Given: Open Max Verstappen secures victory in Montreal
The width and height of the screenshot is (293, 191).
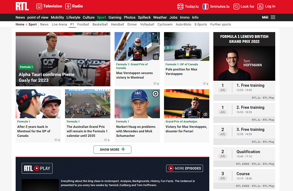Looking at the screenshot, I should (x=134, y=75).
